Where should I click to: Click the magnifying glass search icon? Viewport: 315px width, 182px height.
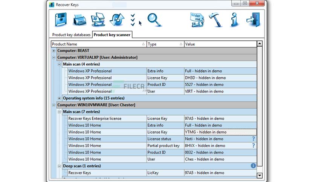(154, 20)
